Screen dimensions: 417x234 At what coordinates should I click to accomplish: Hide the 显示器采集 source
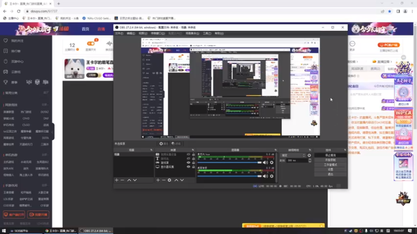tap(188, 167)
